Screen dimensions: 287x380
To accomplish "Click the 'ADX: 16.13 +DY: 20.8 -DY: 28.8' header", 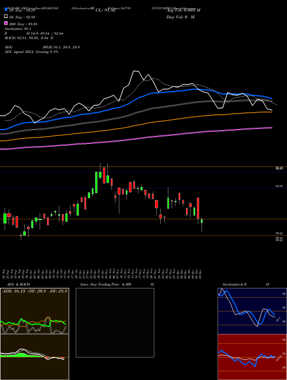I will click(x=34, y=291).
